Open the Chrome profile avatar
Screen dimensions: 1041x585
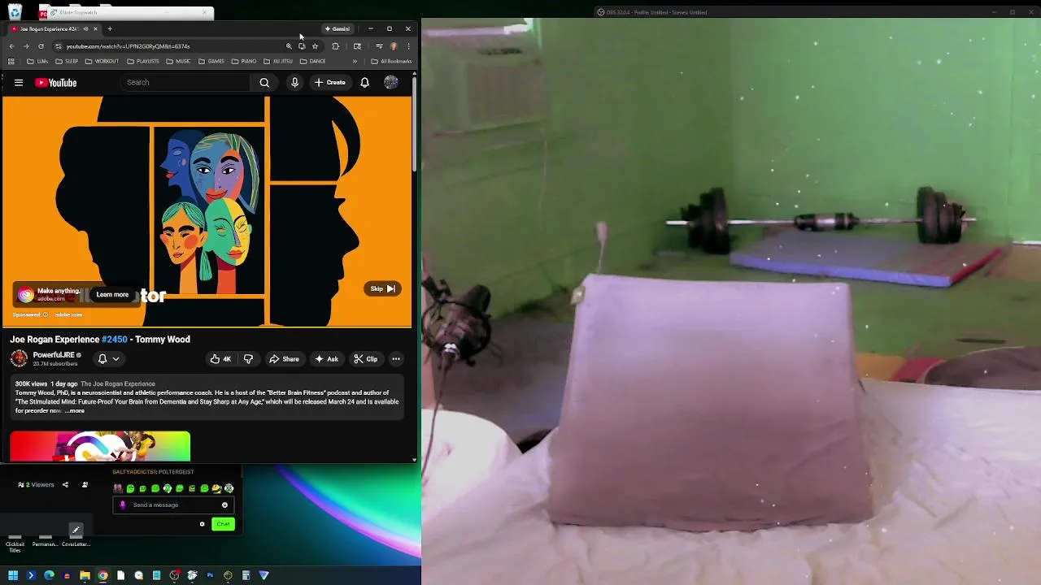(x=394, y=46)
